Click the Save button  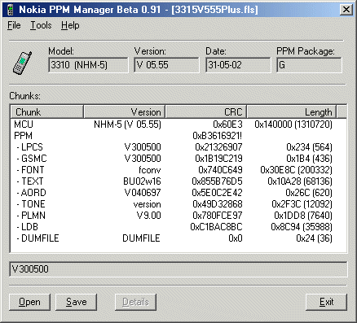tap(76, 302)
